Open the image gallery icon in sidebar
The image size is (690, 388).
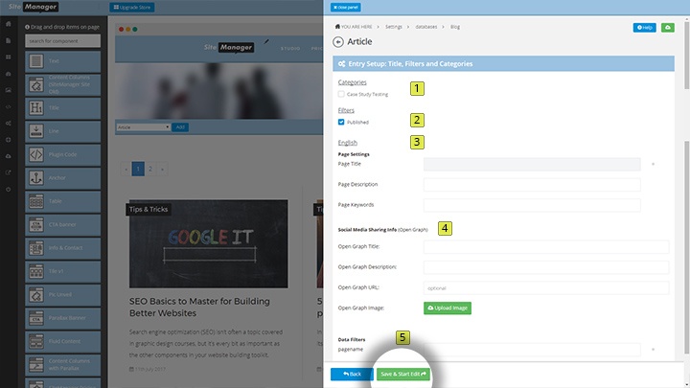click(x=9, y=90)
